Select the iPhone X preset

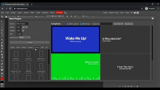[x=28, y=68]
